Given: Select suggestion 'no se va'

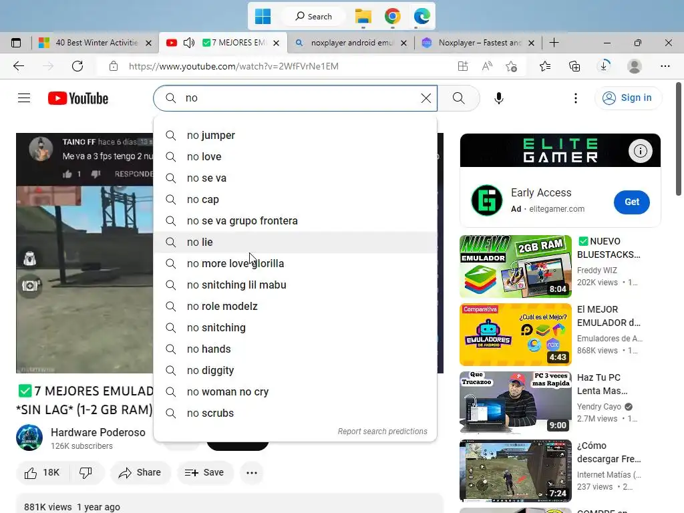Looking at the screenshot, I should [x=295, y=178].
